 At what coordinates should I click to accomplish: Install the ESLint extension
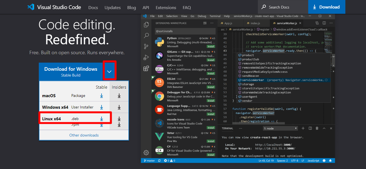point(211,87)
